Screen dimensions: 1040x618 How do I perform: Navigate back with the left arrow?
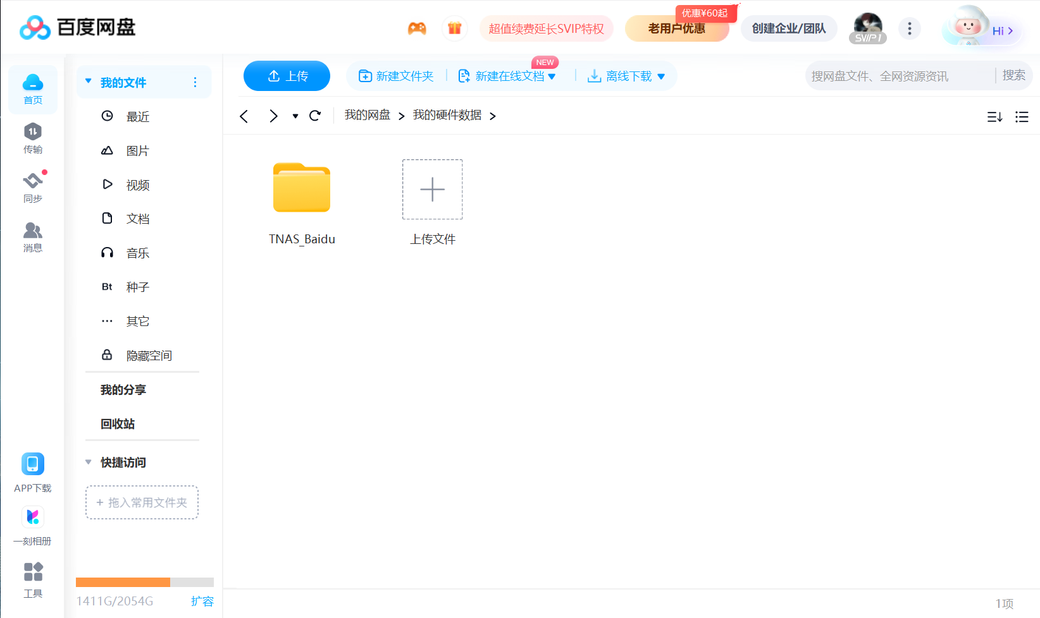click(x=244, y=116)
